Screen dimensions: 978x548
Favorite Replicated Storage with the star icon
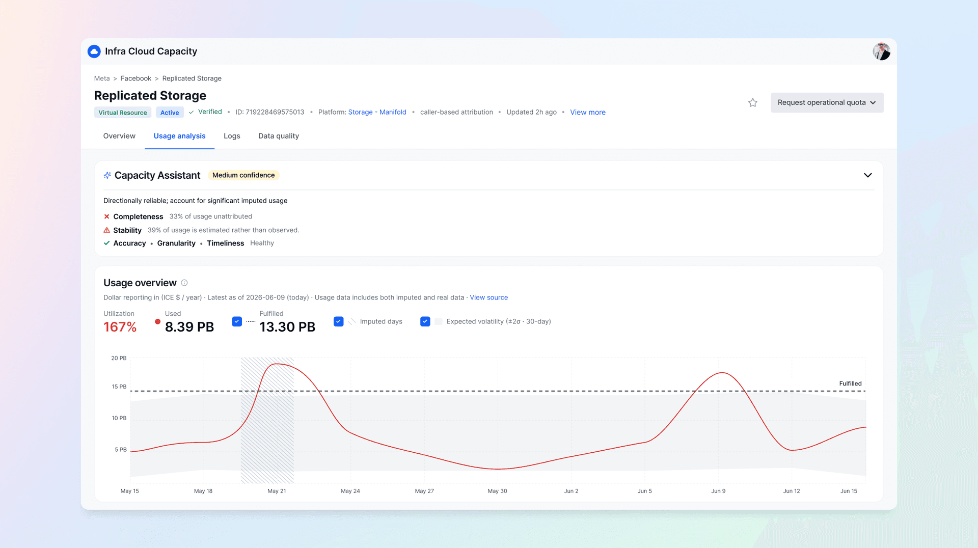[753, 103]
